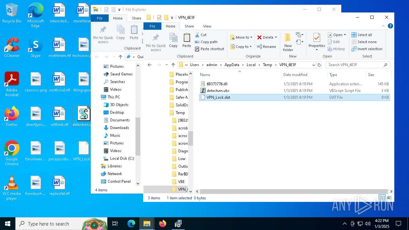
Task: Click the Search VPN_6E3F input field
Action: coord(358,65)
